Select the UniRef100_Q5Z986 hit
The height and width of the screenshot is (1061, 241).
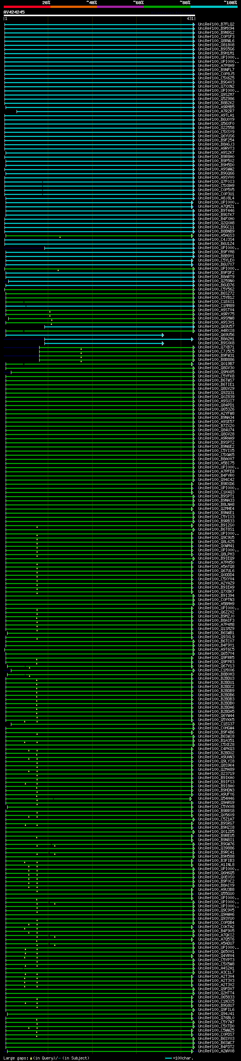coord(216,99)
